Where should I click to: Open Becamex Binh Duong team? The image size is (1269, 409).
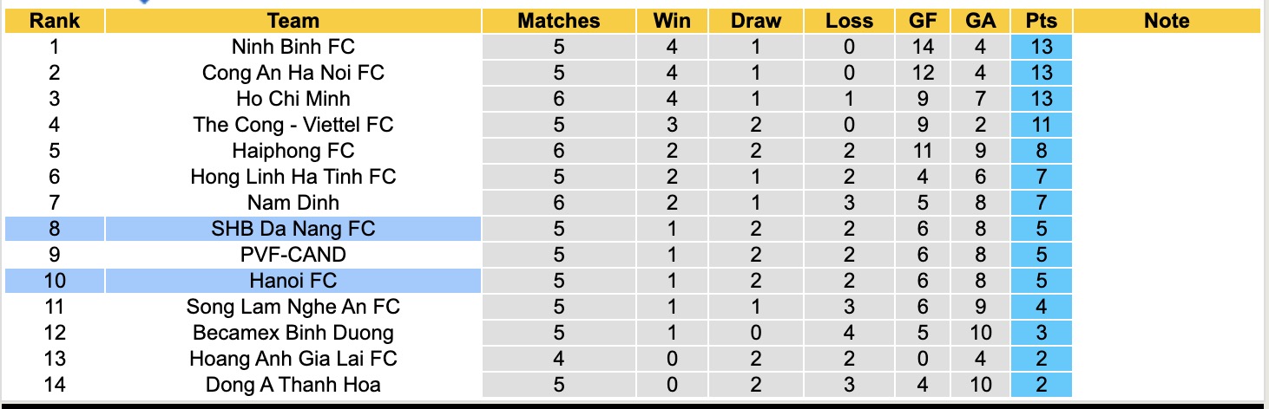[x=293, y=333]
